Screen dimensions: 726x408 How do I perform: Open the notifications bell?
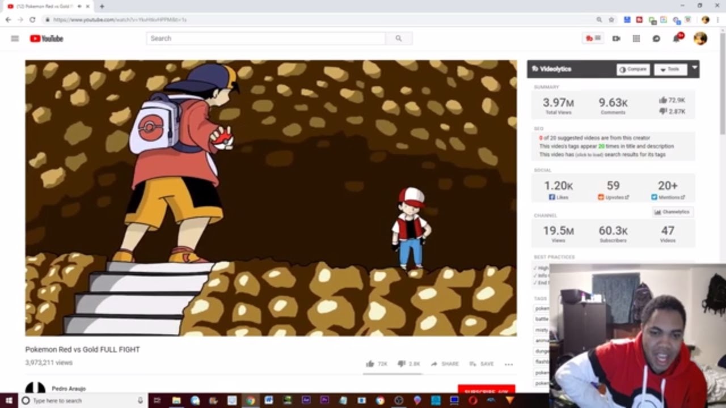pos(677,38)
